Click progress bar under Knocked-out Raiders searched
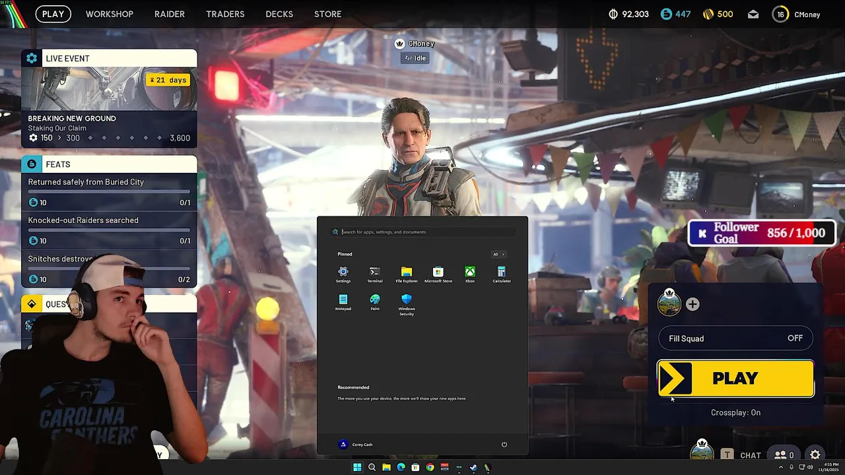845x475 pixels. click(109, 231)
